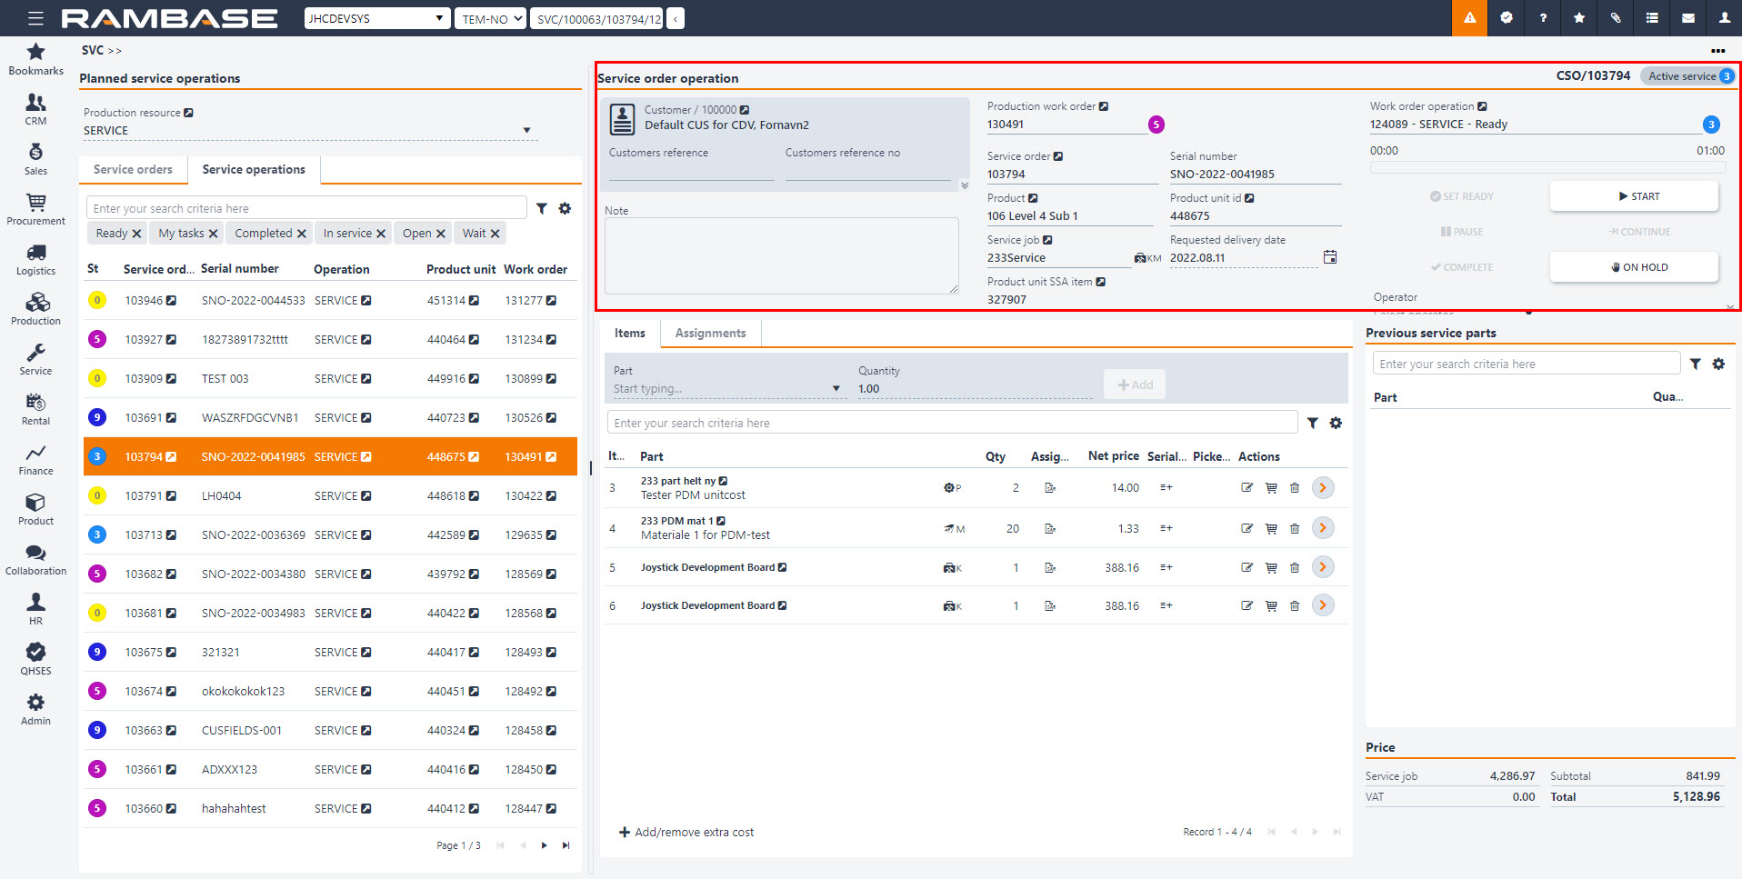The height and width of the screenshot is (879, 1742).
Task: Switch to the Assignments tab
Action: coord(710,334)
